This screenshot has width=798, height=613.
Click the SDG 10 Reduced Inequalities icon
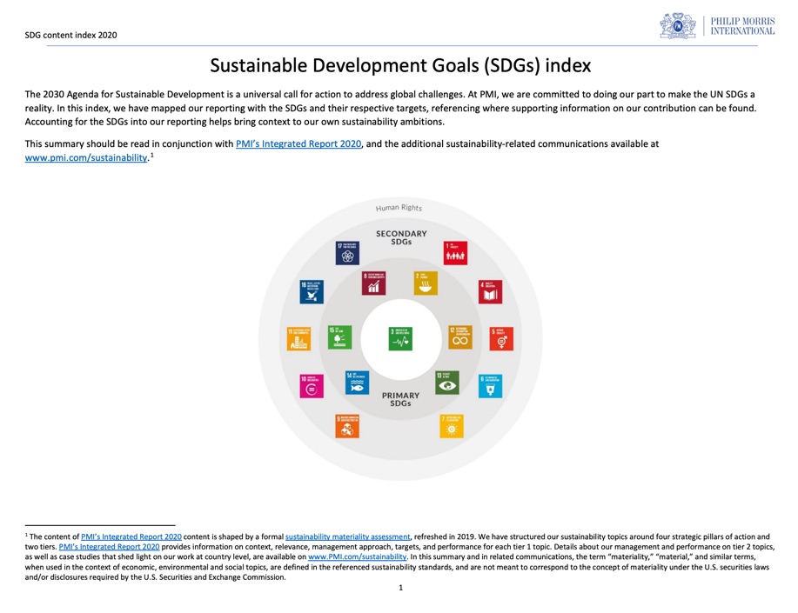click(x=312, y=386)
